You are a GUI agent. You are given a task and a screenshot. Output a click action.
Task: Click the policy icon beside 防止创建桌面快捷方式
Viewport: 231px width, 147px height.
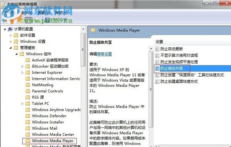[157, 81]
